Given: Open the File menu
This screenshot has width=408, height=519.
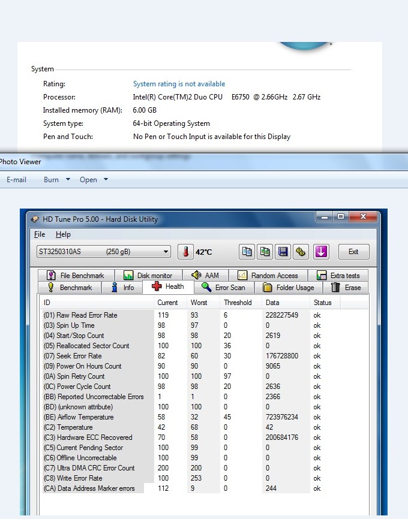Looking at the screenshot, I should click(40, 234).
